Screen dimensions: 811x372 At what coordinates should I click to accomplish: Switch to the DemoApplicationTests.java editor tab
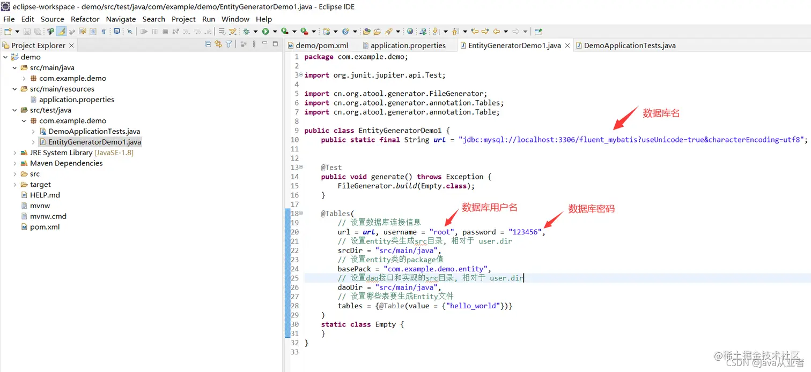[x=625, y=45]
